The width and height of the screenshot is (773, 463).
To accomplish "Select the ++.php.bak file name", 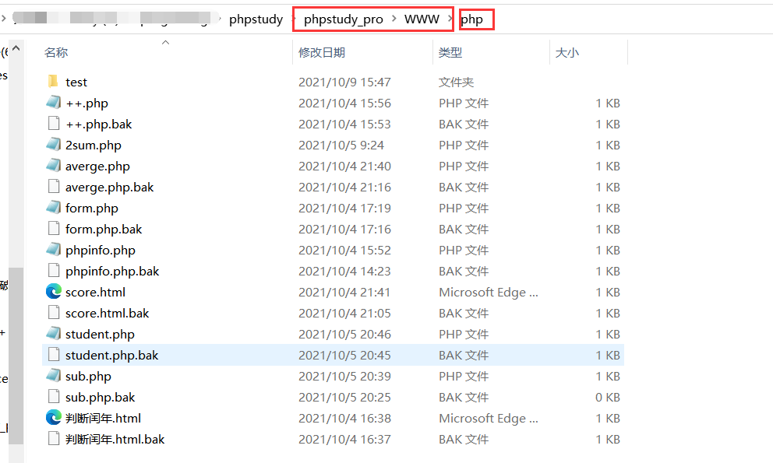I will [x=99, y=125].
